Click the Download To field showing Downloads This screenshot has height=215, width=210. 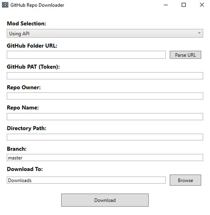click(x=86, y=180)
